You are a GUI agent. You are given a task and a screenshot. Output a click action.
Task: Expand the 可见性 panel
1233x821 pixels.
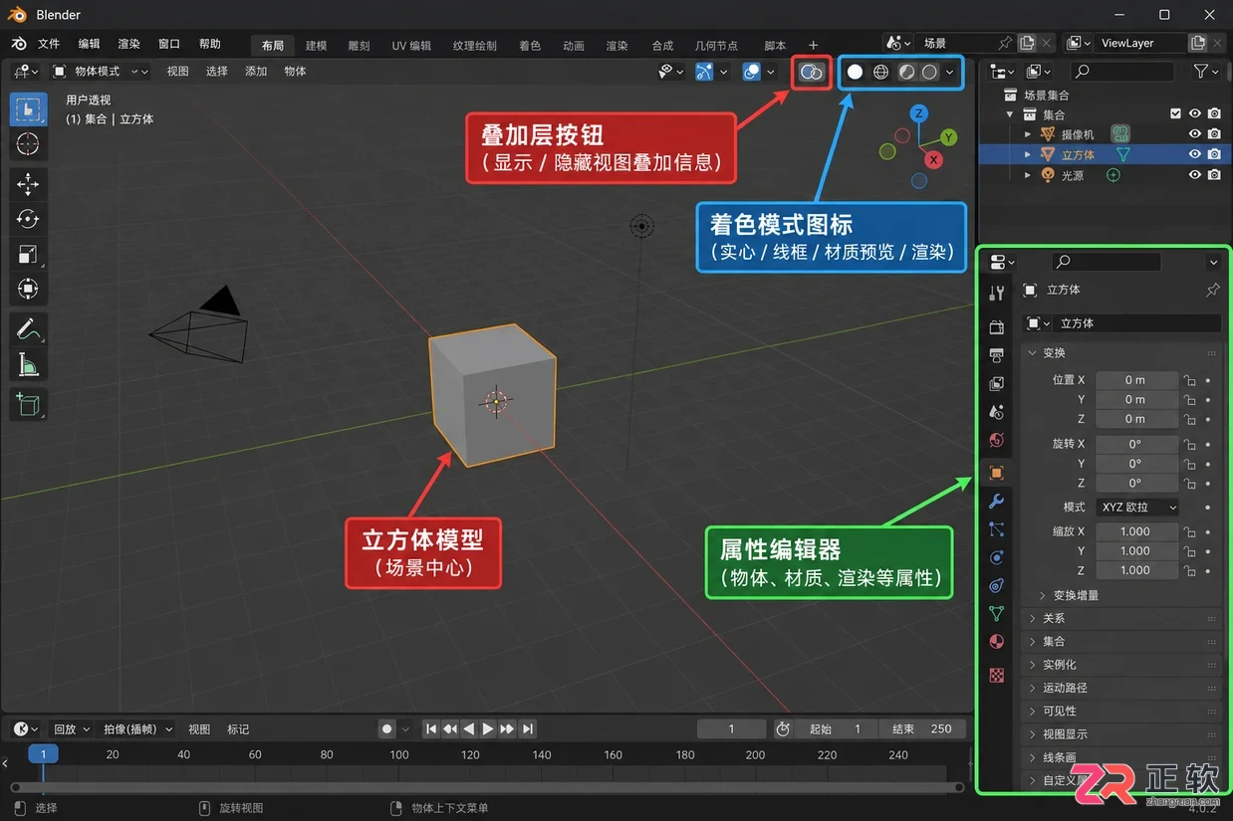point(1121,712)
